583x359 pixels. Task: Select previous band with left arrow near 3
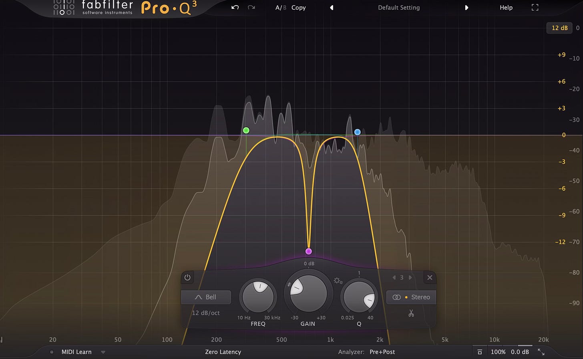click(394, 277)
